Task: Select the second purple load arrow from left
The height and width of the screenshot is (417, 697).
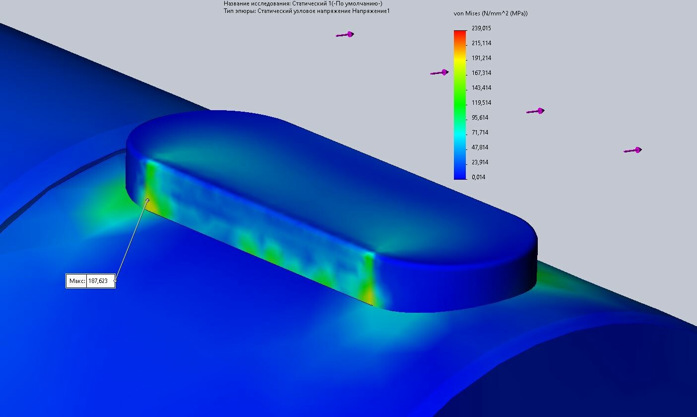Action: pos(439,72)
